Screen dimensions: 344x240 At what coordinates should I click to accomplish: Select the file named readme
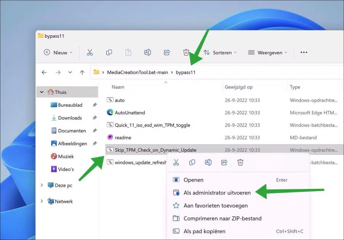coord(123,138)
